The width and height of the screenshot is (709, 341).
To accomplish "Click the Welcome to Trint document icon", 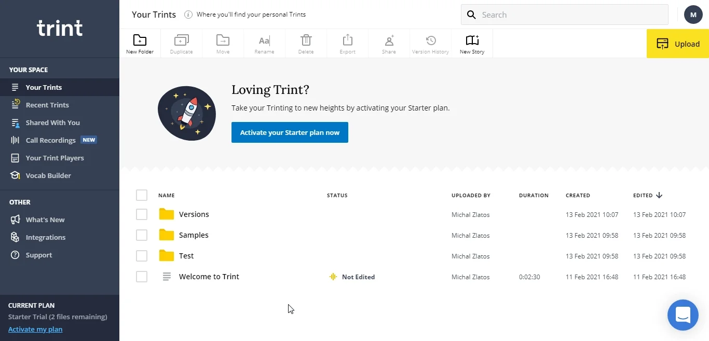I will [167, 277].
